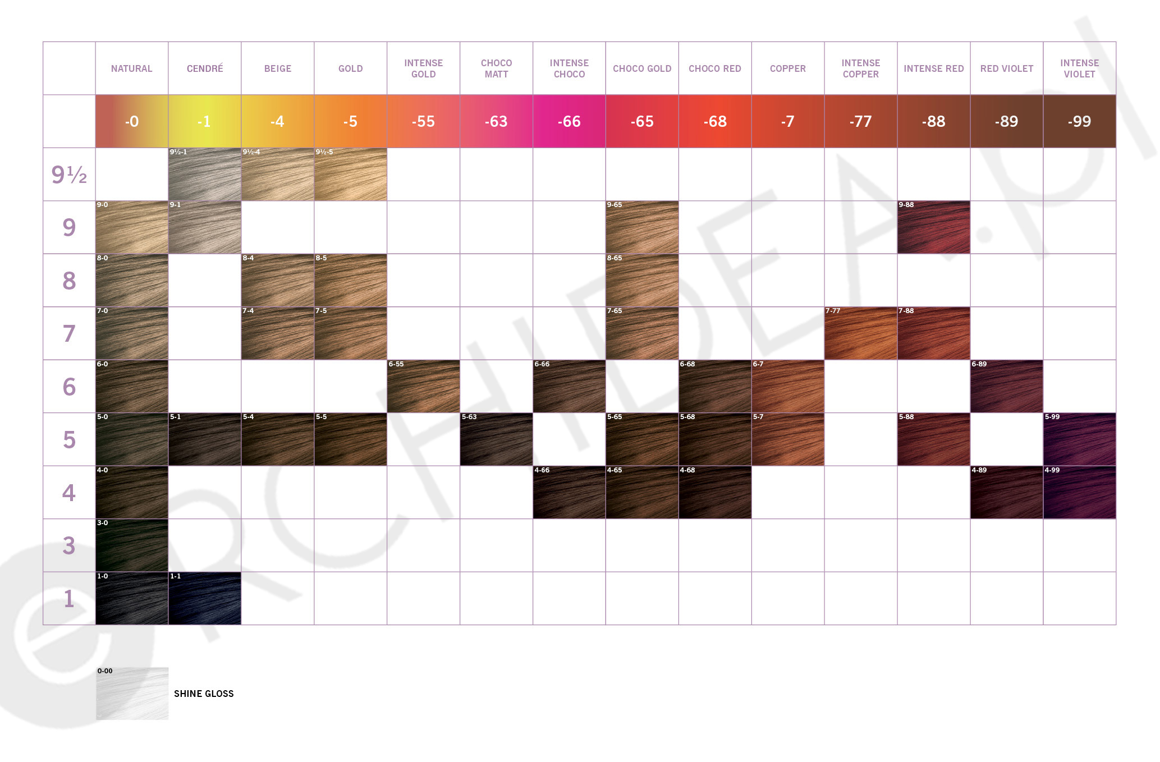The height and width of the screenshot is (762, 1160).
Task: Choose the 6-7 copper swatch
Action: tap(788, 387)
